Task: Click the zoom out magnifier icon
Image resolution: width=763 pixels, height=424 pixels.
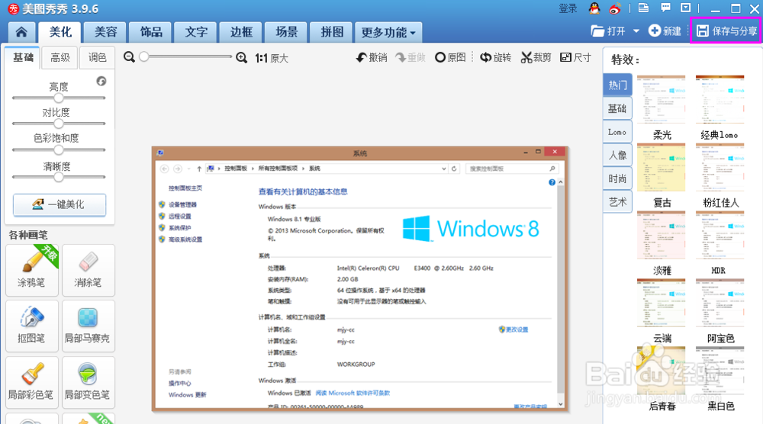Action: click(129, 57)
